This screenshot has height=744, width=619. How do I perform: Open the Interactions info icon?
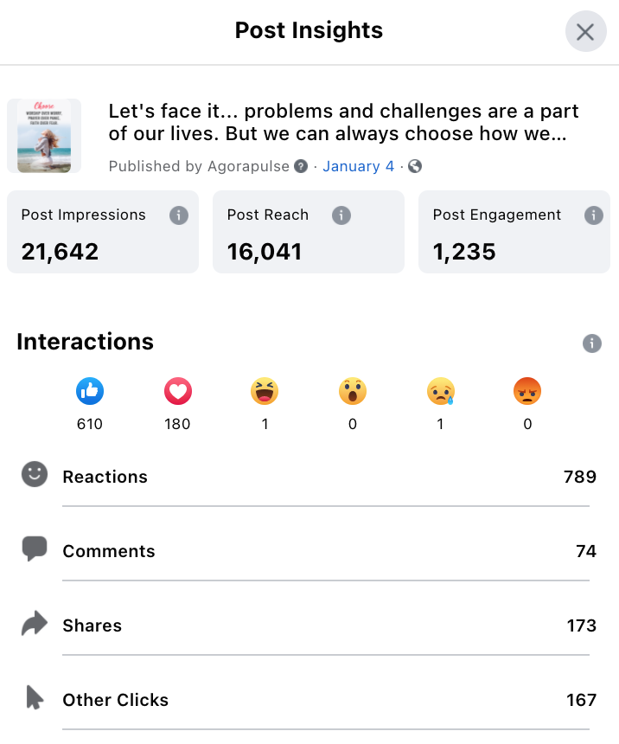(x=591, y=343)
